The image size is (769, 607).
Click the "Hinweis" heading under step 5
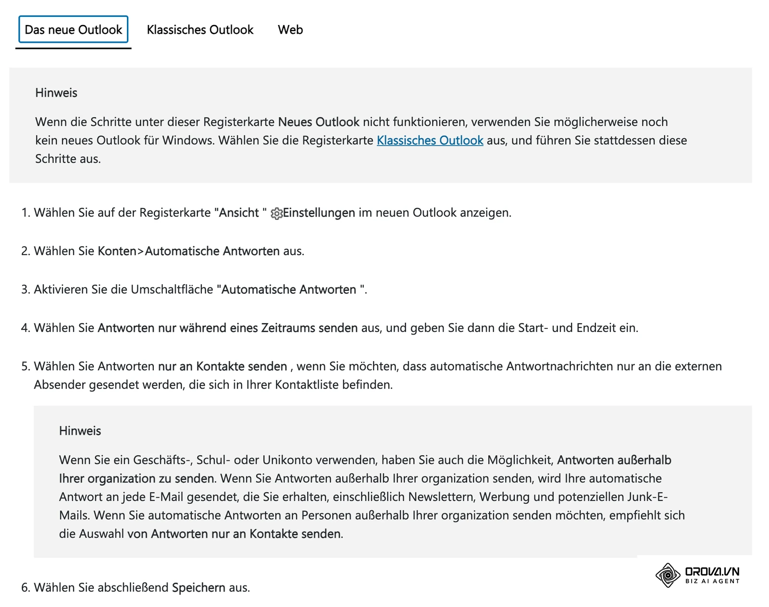[80, 431]
